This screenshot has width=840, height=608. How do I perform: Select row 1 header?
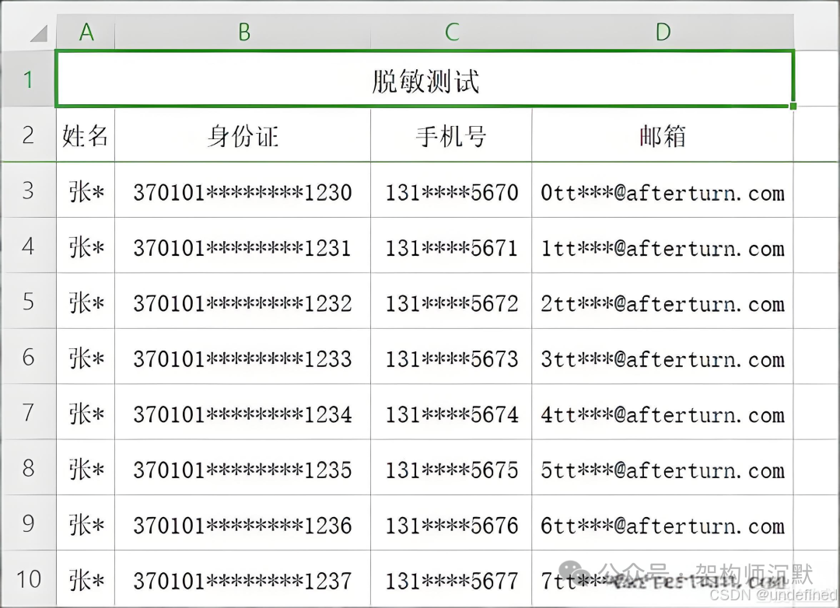(28, 79)
